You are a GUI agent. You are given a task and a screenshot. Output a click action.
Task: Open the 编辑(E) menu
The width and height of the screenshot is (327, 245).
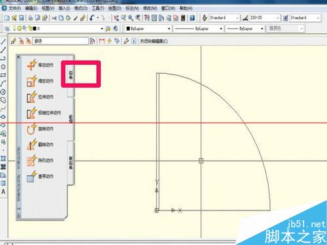[x=31, y=8]
